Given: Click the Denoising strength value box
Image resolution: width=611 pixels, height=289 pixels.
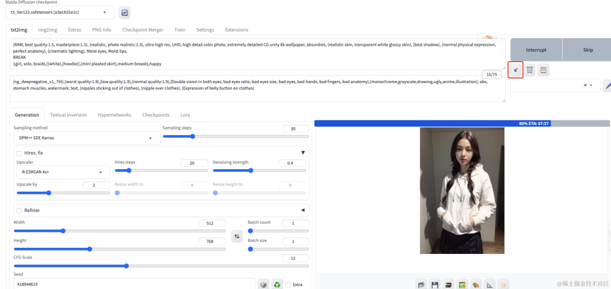Looking at the screenshot, I should click(x=292, y=163).
